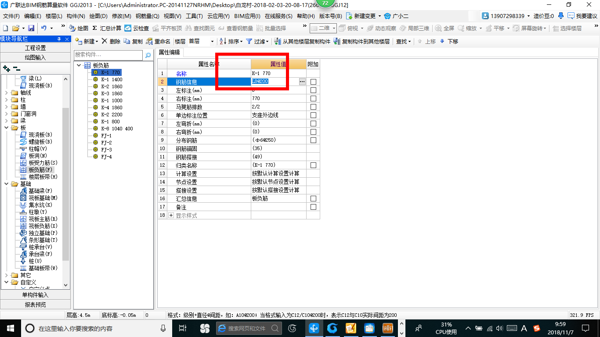Click 复制 copy component button
The image size is (600, 337).
134,41
